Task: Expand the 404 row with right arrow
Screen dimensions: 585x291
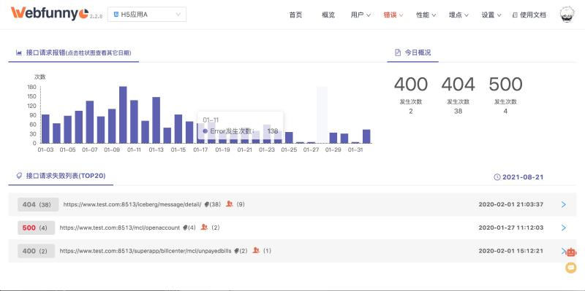Action: coord(564,204)
